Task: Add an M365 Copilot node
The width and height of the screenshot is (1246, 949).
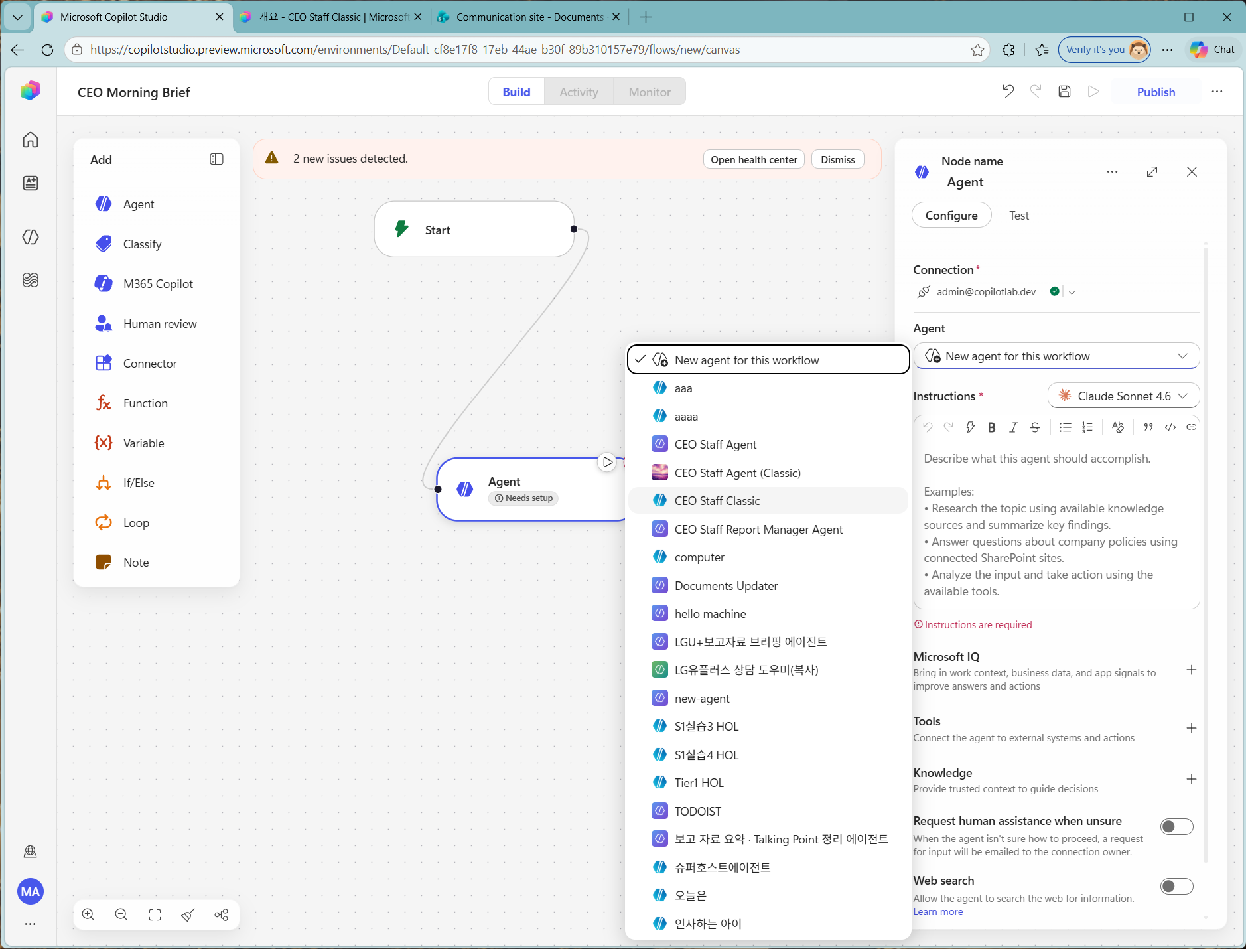Action: pyautogui.click(x=157, y=284)
